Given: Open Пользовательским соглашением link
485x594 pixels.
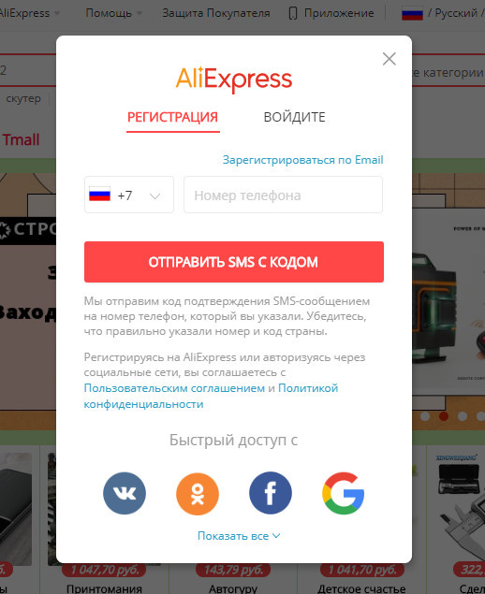Looking at the screenshot, I should pyautogui.click(x=174, y=388).
